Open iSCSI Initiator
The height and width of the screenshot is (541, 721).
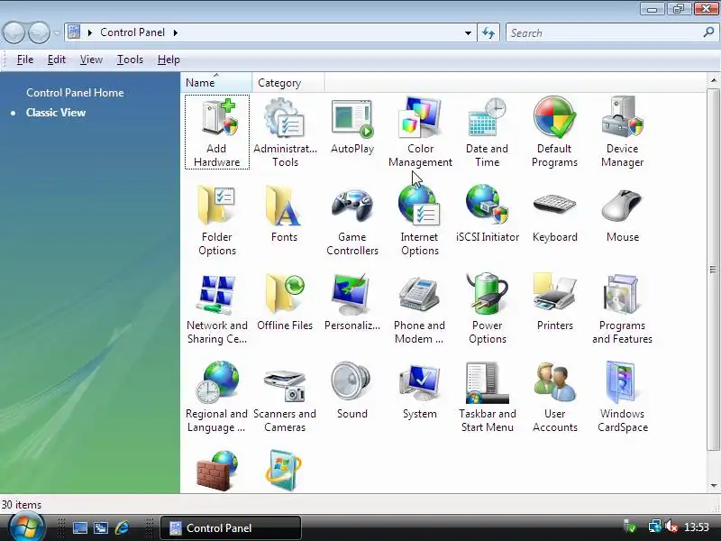[488, 214]
